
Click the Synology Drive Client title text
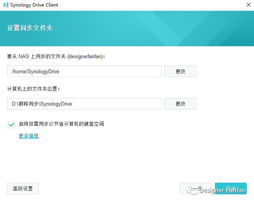click(x=34, y=5)
